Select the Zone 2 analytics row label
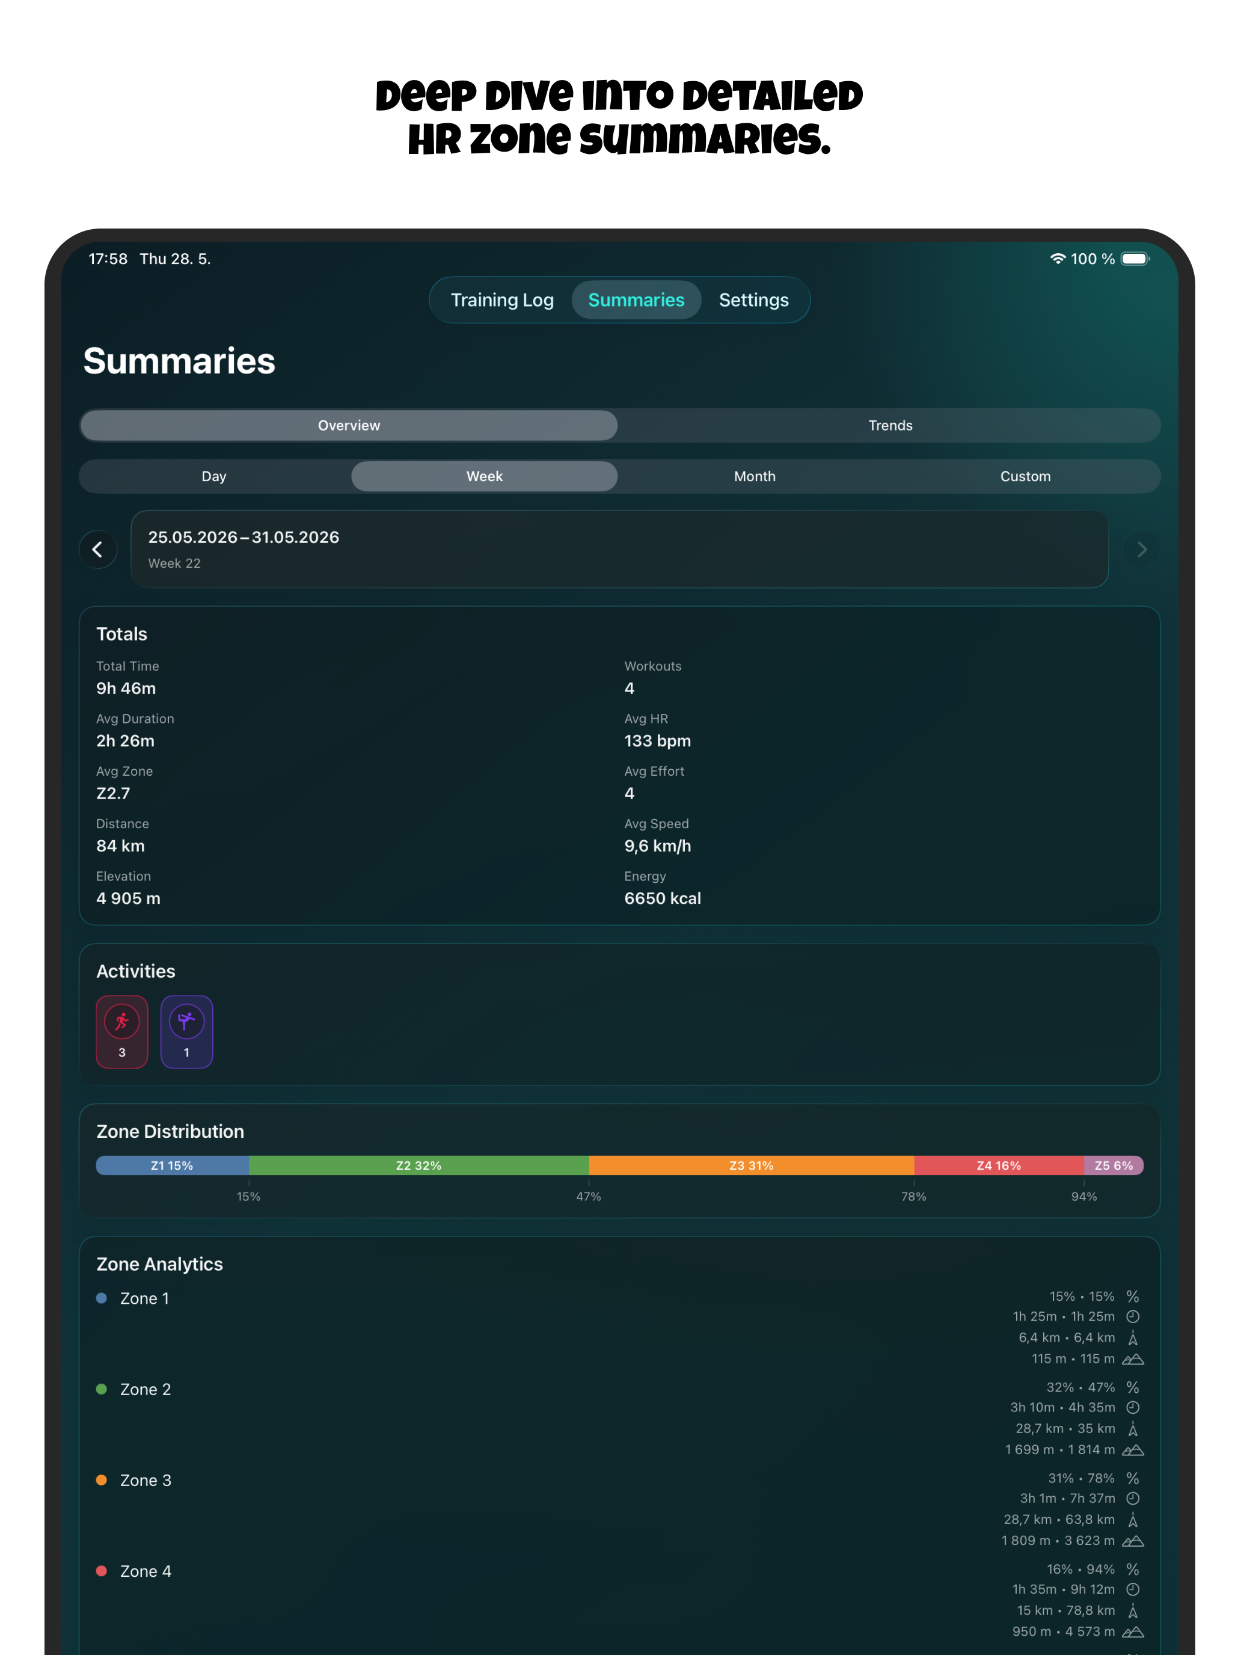1241x1655 pixels. pyautogui.click(x=146, y=1390)
